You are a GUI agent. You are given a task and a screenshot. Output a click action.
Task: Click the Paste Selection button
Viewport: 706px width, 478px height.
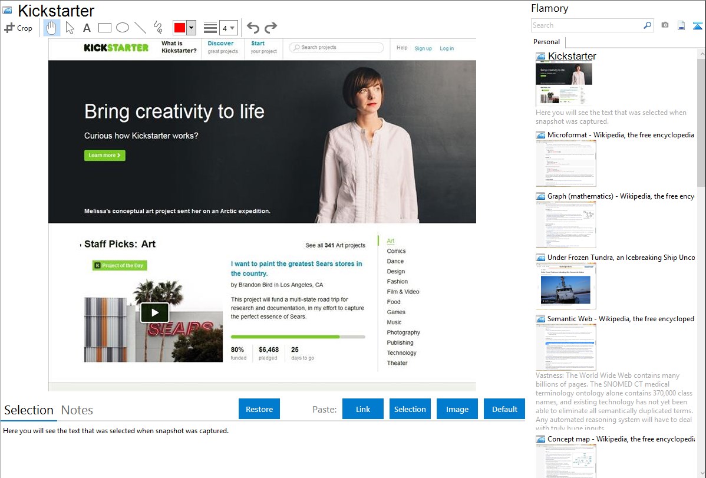coord(410,409)
